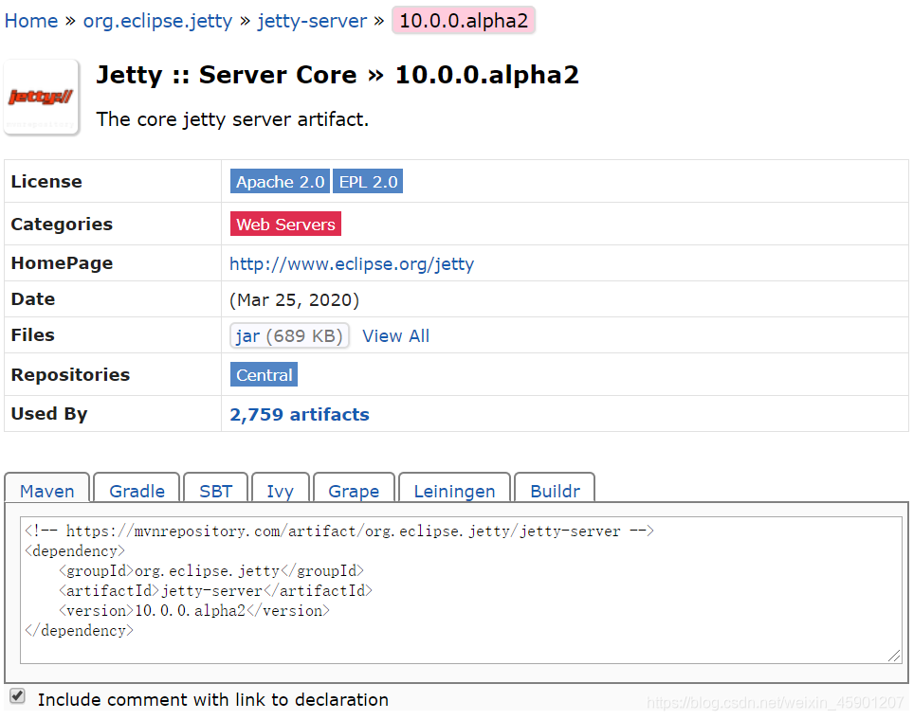Uncheck Include comment with link checkbox
The image size is (913, 720).
17,696
